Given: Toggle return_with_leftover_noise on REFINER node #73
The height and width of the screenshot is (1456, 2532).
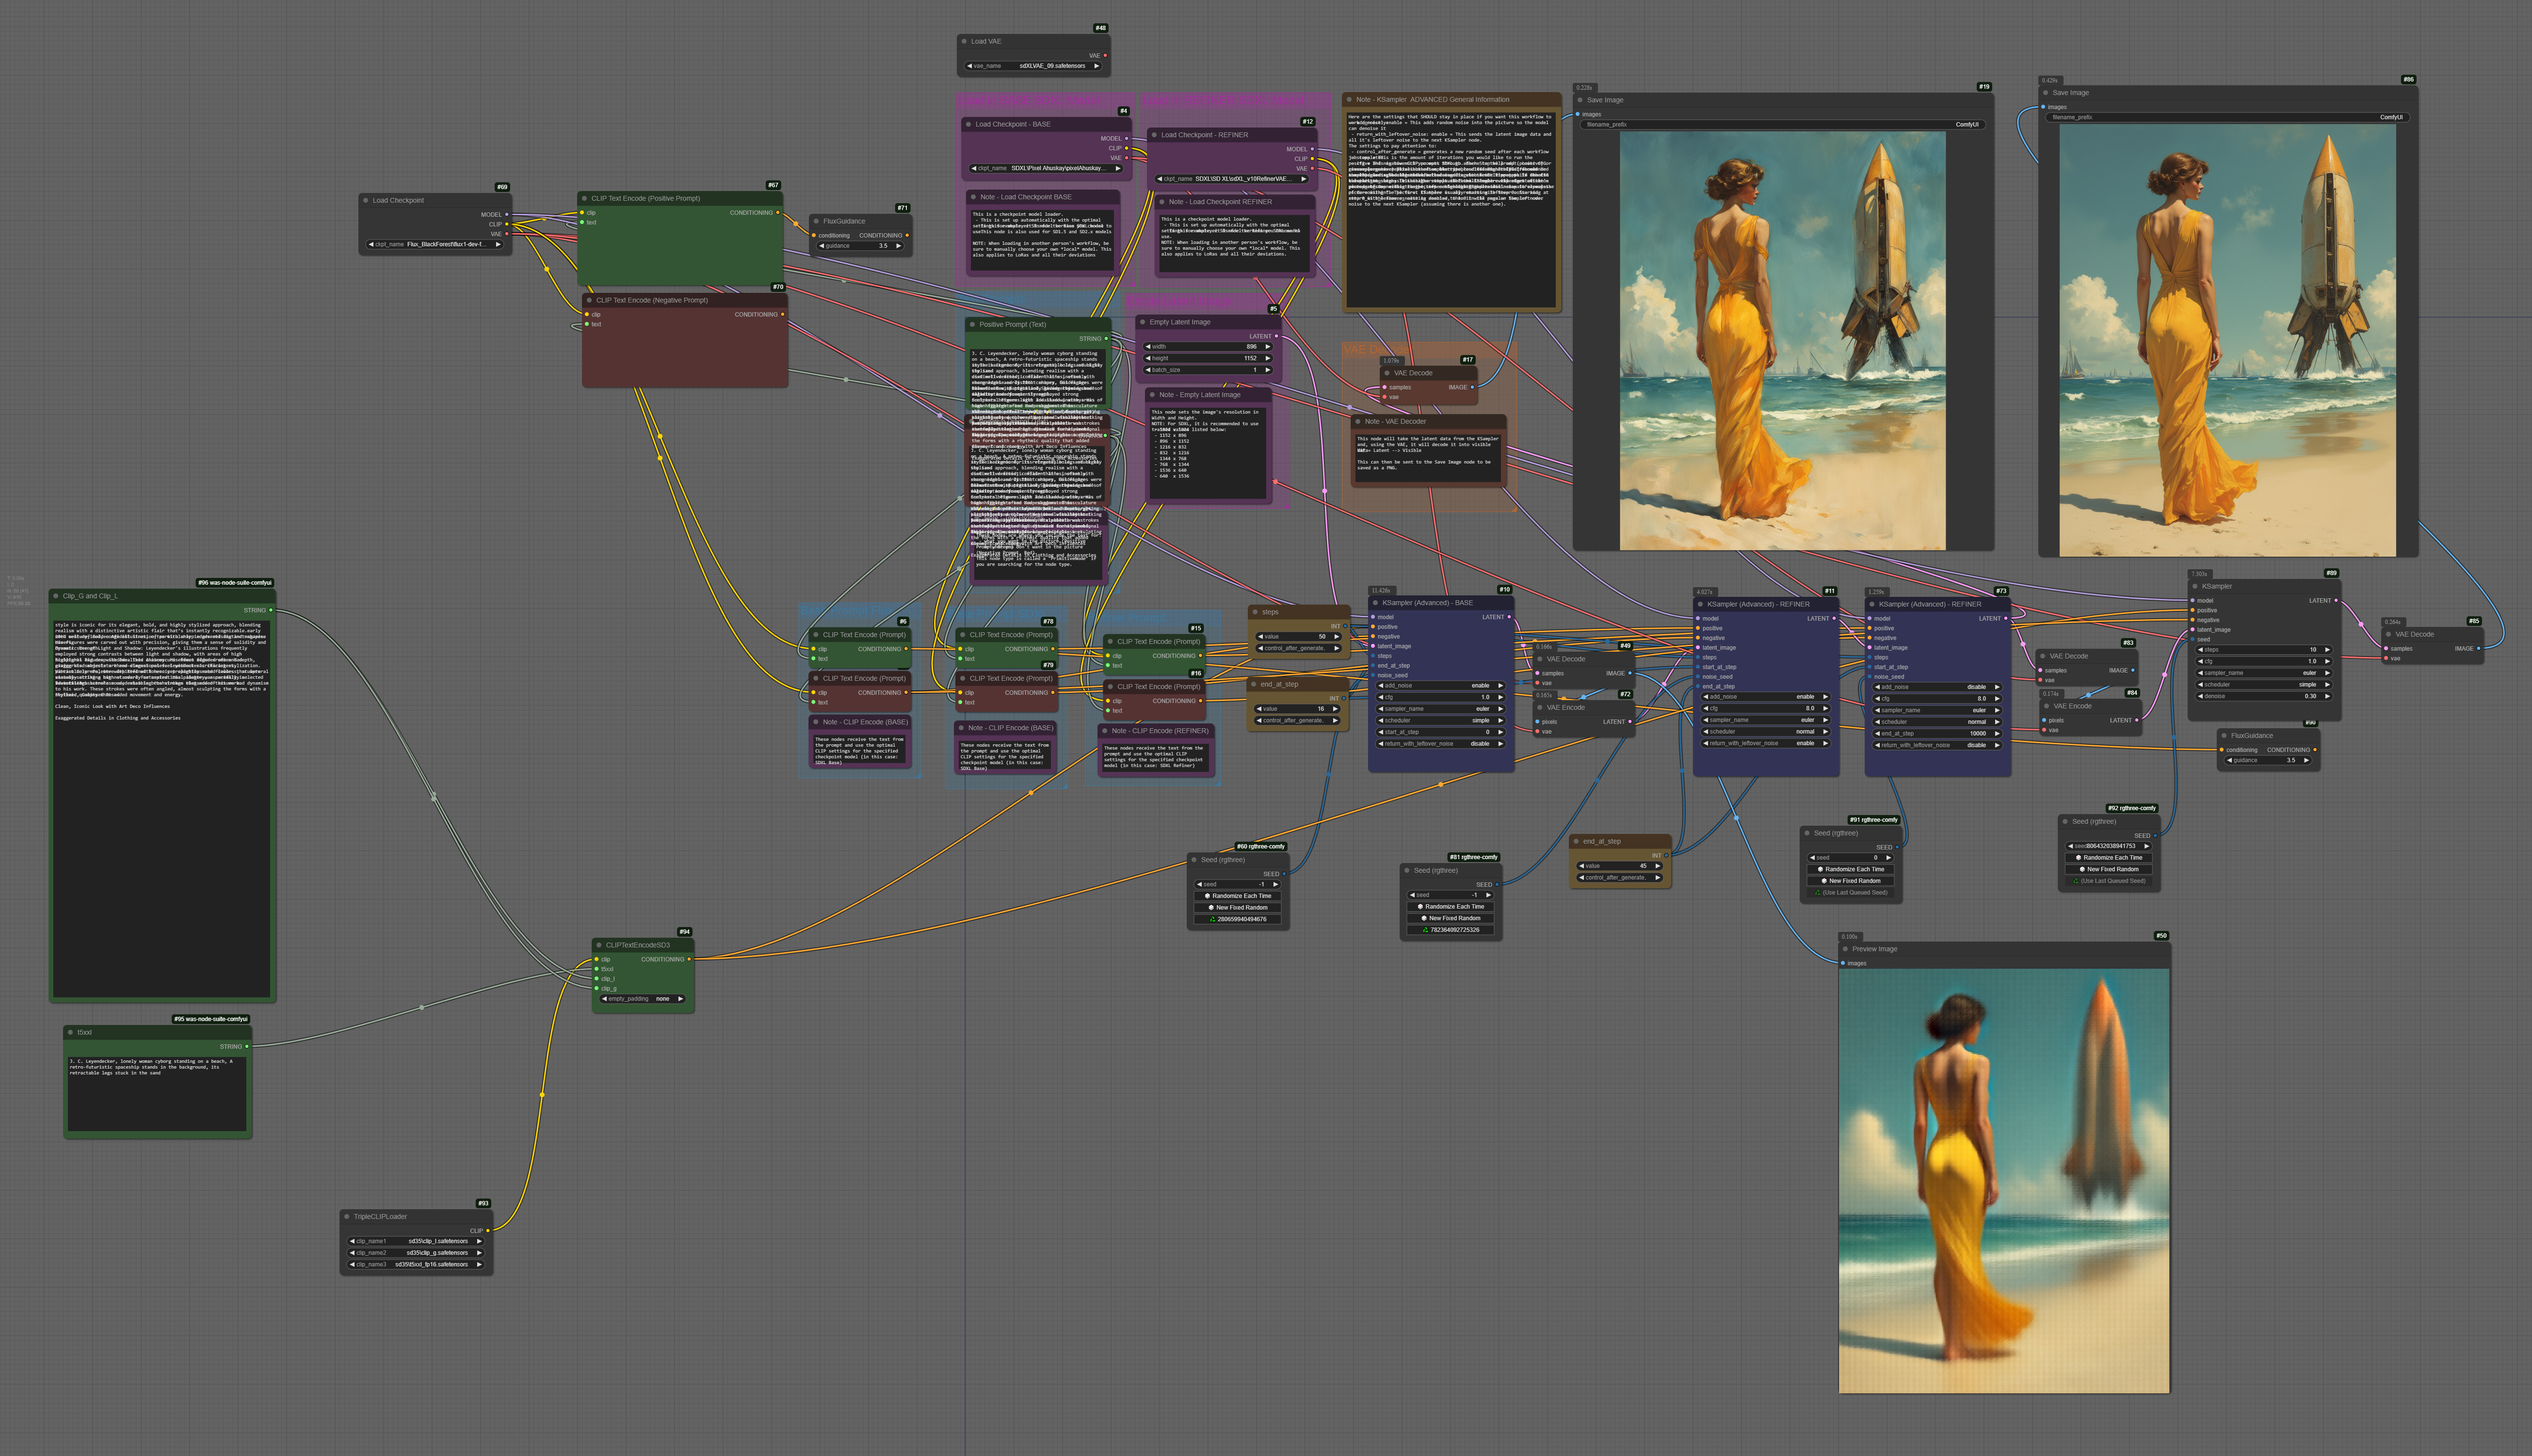Looking at the screenshot, I should point(1938,745).
